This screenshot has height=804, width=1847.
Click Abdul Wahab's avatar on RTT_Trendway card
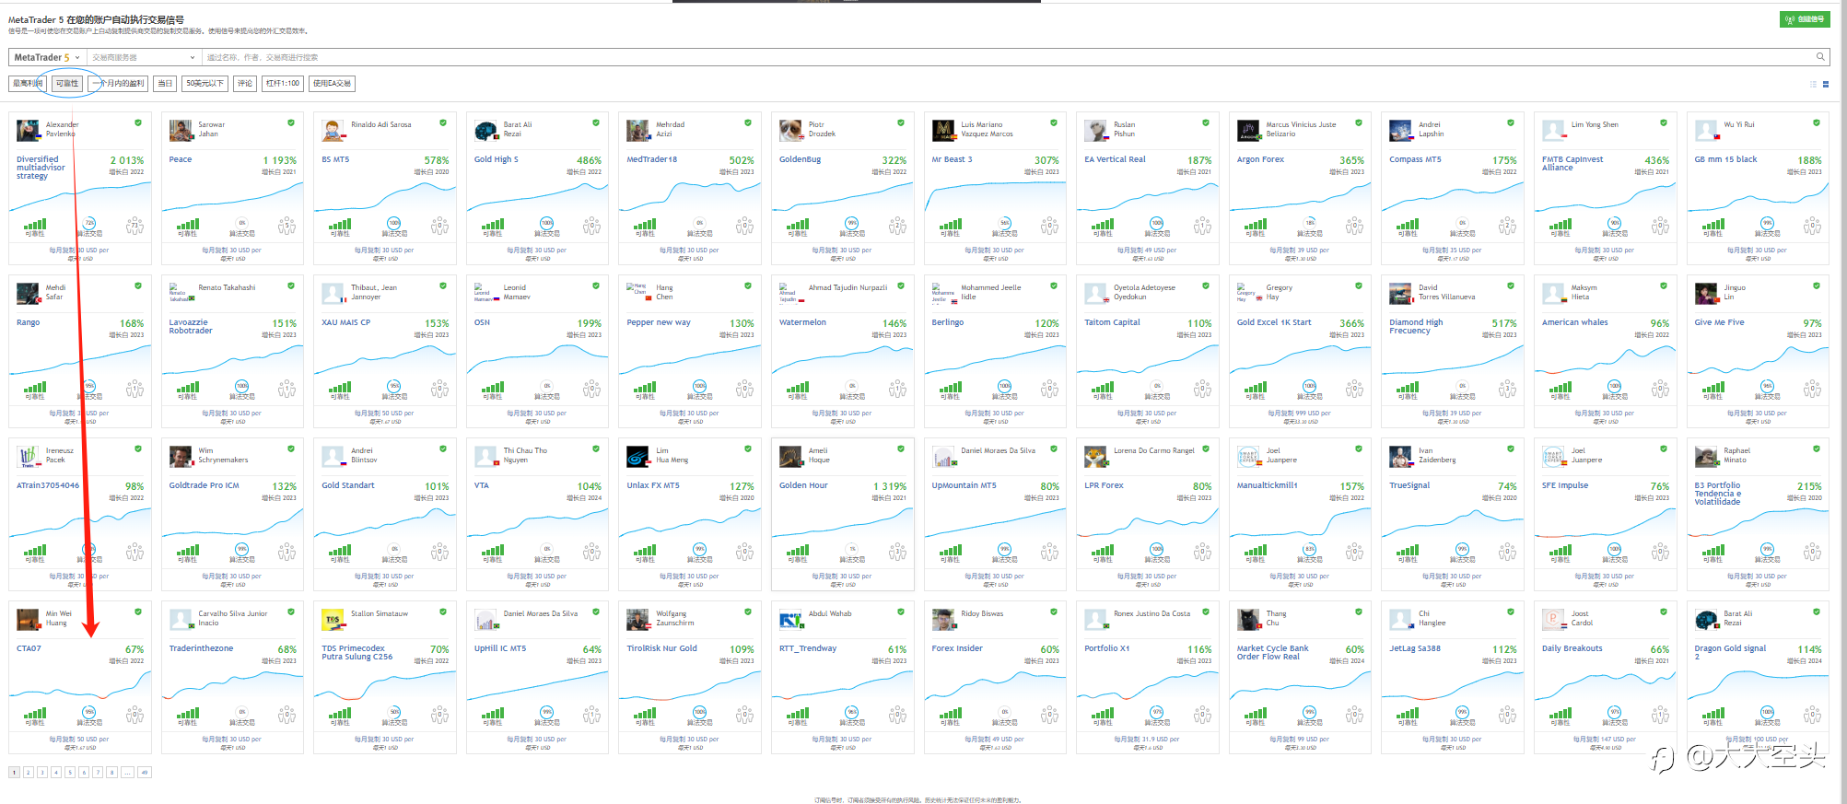pos(790,619)
